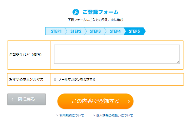The width and height of the screenshot is (194, 123).
Task: Focus the 希望条件など（備考） text area
Action: (x=117, y=54)
